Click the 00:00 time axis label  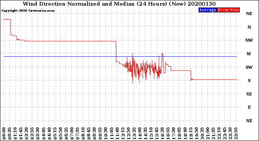point(4,133)
